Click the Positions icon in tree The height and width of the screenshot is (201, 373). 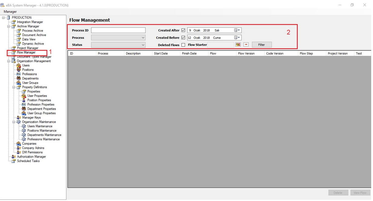(19, 70)
